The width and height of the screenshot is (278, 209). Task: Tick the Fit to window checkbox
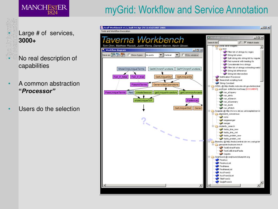(x=183, y=55)
